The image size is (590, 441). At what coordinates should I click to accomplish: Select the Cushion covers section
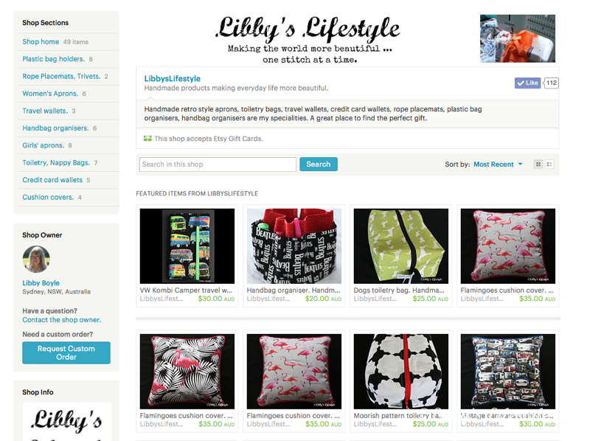48,197
